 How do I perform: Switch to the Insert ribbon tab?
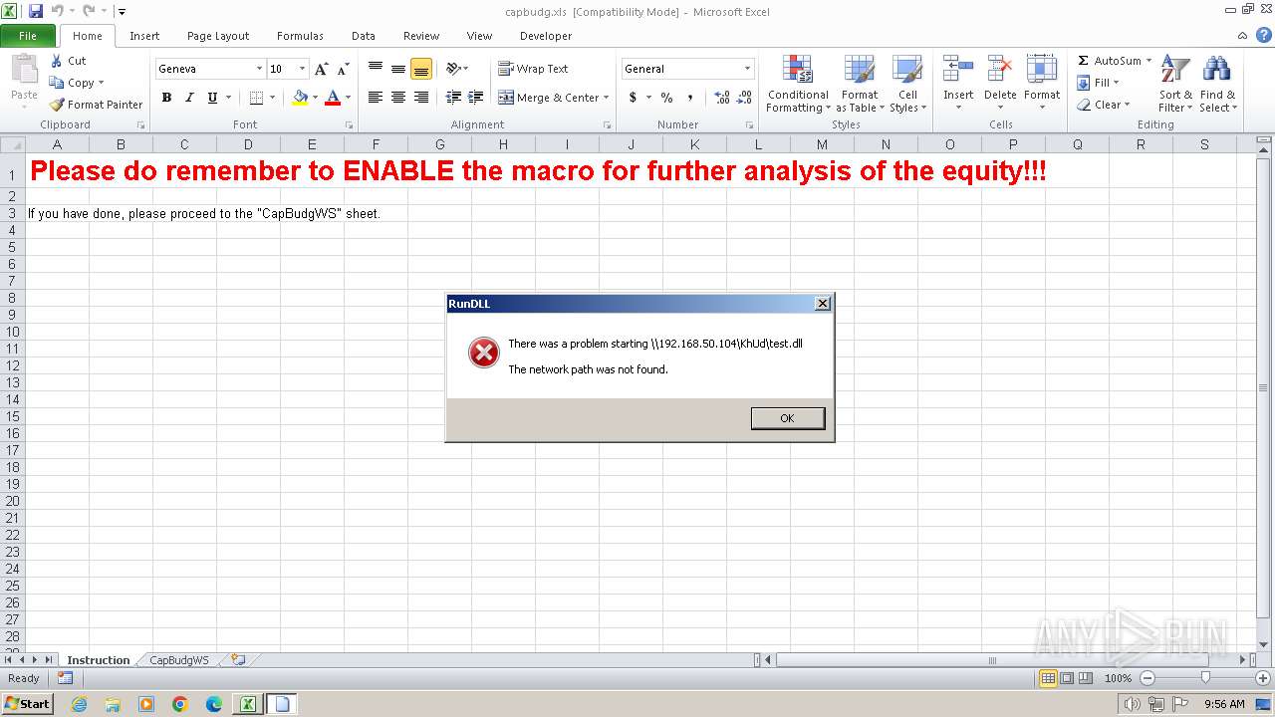144,36
